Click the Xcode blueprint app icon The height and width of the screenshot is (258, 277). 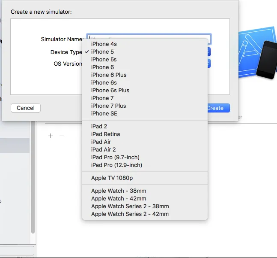258,53
